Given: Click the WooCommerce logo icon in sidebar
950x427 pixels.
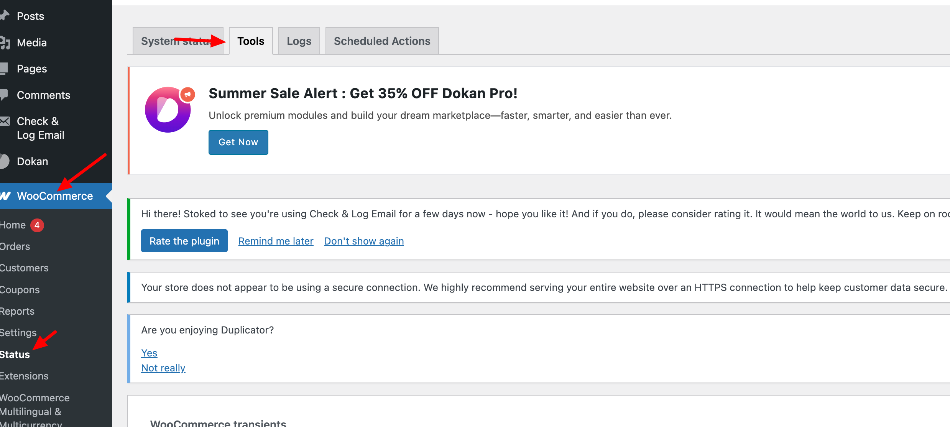Looking at the screenshot, I should point(5,196).
